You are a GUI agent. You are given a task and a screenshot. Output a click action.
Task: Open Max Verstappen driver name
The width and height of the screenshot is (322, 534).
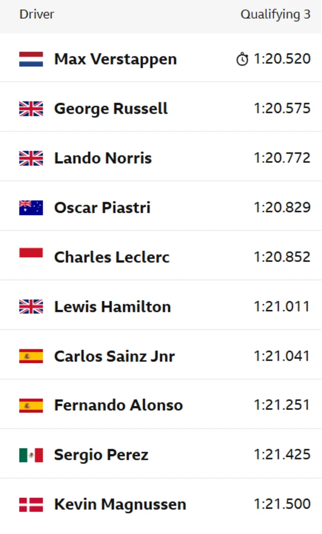(x=115, y=59)
